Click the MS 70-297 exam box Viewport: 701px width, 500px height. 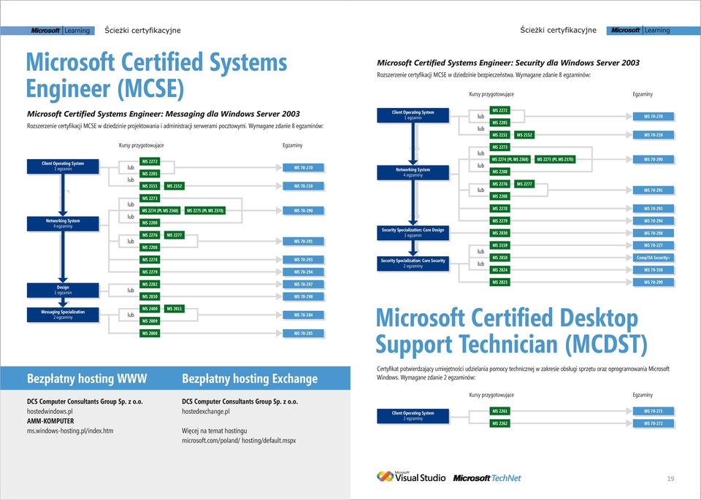pyautogui.click(x=303, y=284)
